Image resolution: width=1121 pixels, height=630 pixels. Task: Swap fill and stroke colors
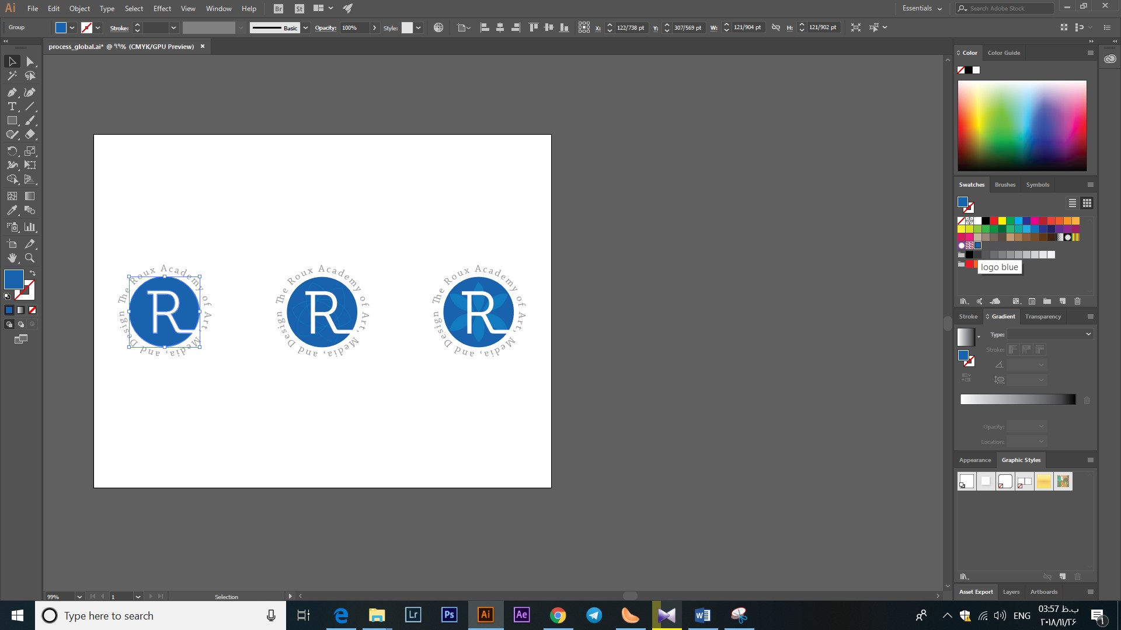coord(33,273)
